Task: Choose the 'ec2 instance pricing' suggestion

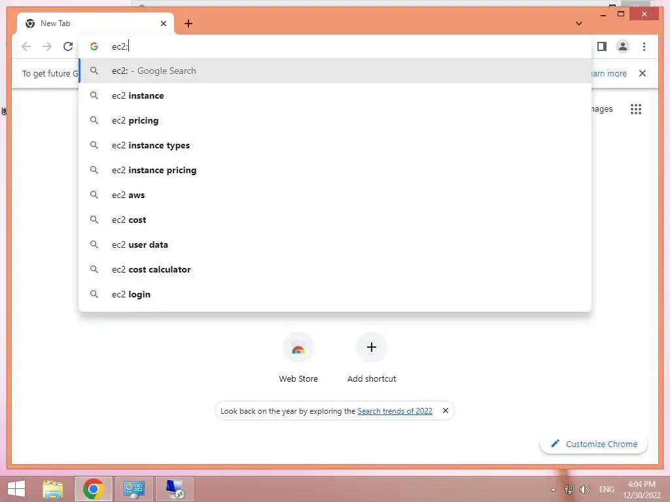Action: (x=336, y=170)
